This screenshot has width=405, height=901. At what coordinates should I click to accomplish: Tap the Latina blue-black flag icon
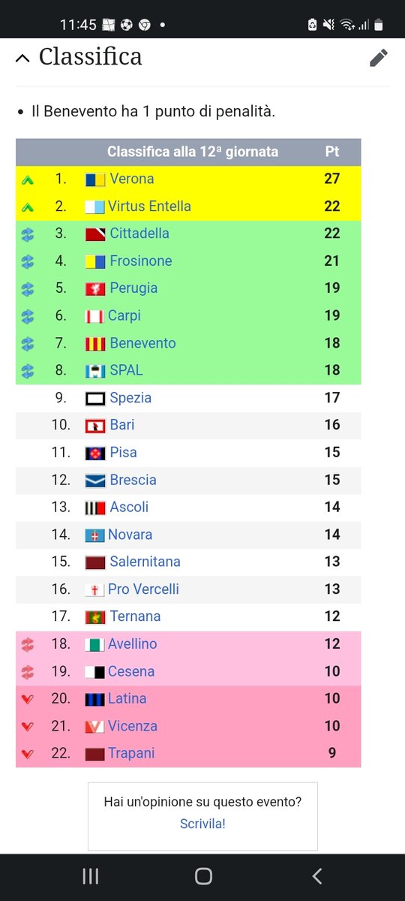(x=94, y=699)
